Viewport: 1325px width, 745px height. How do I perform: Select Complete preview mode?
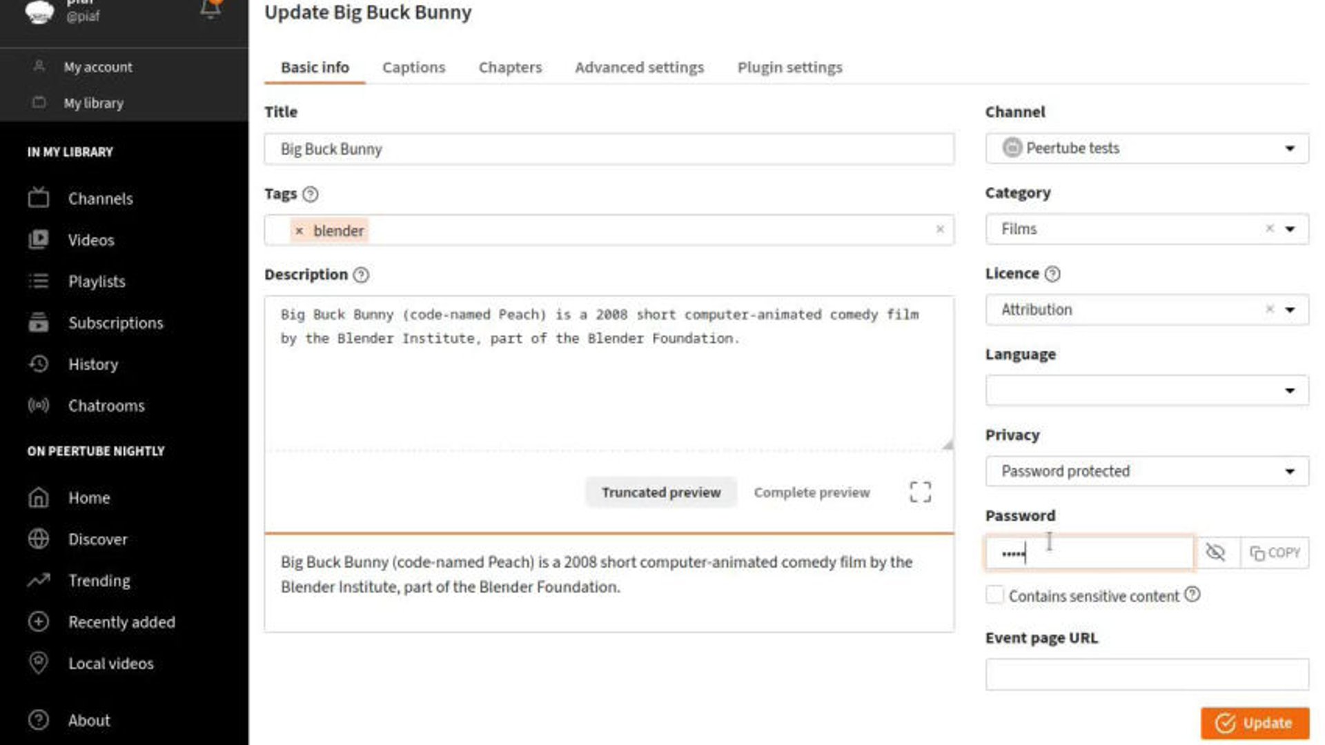812,493
